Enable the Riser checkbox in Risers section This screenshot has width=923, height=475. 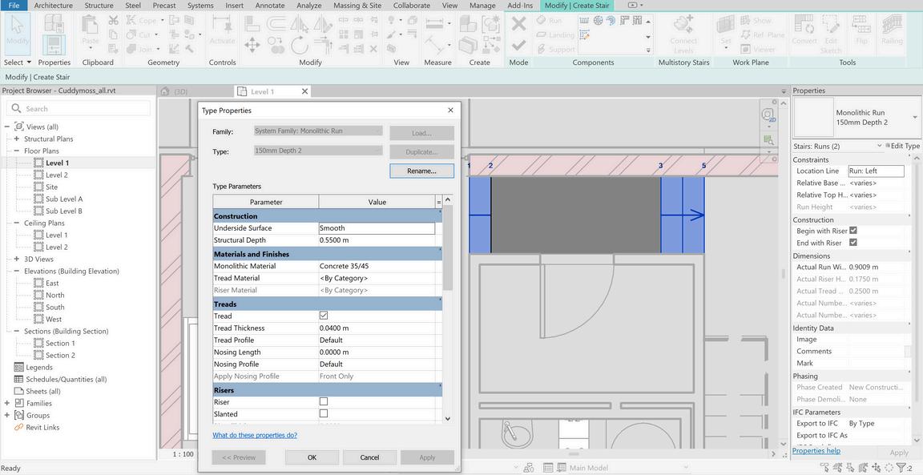click(x=324, y=402)
